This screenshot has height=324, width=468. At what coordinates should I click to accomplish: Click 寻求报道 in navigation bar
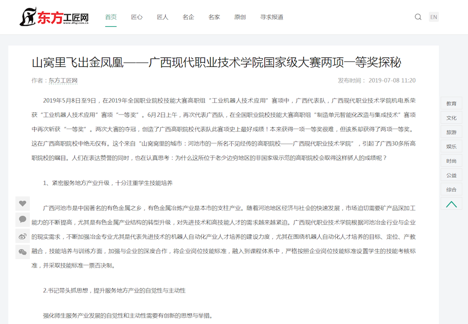[271, 17]
